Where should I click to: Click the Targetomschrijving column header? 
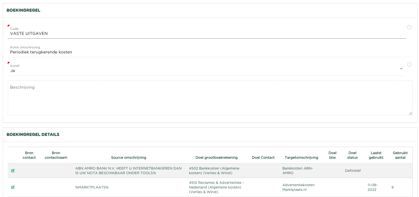pos(302,158)
